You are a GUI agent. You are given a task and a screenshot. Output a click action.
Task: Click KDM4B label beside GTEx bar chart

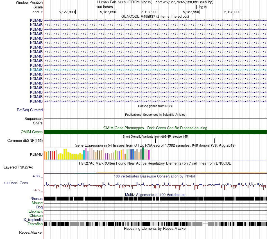pyautogui.click(x=36, y=154)
